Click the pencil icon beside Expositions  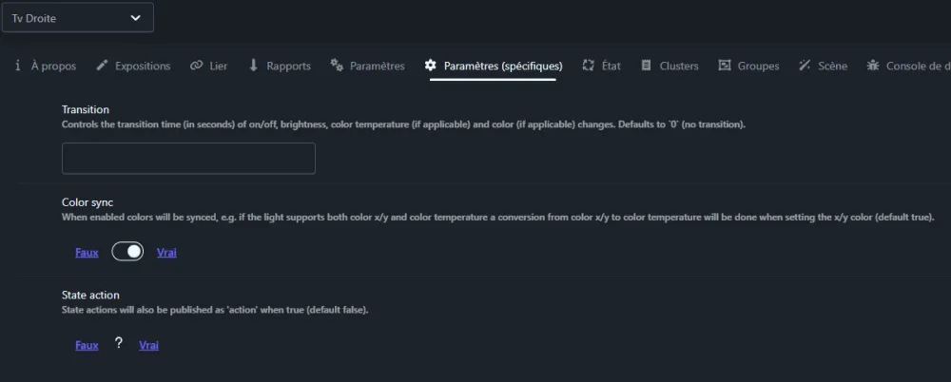tap(102, 66)
